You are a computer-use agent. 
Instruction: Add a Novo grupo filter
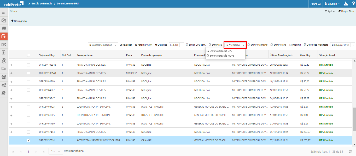click(19, 21)
